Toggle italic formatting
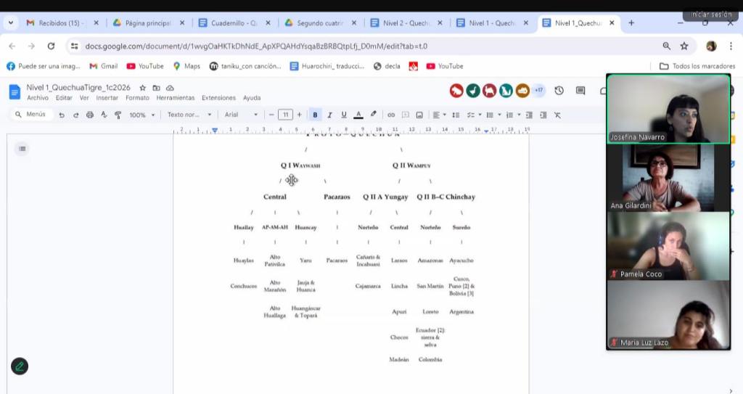 [x=329, y=115]
